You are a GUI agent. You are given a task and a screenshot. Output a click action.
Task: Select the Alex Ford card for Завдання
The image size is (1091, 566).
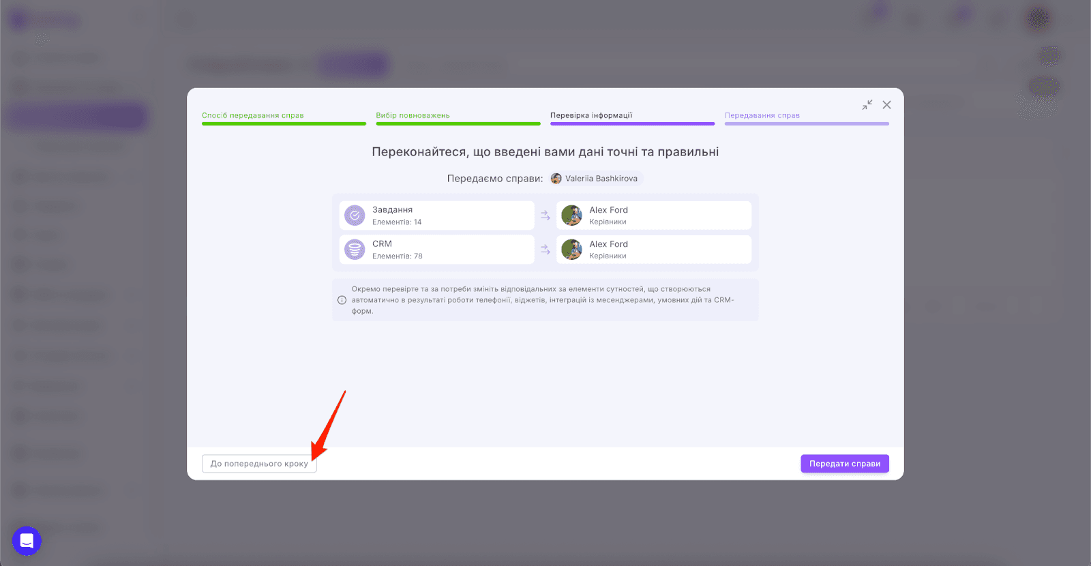click(x=654, y=215)
